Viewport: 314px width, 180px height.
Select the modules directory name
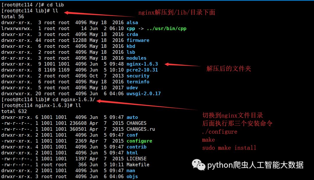click(x=136, y=58)
